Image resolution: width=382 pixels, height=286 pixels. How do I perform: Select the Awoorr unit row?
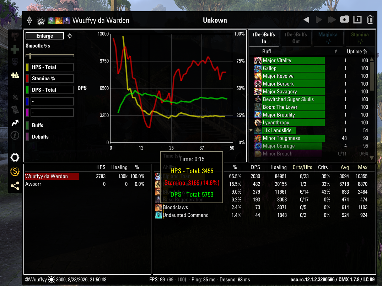[85, 184]
